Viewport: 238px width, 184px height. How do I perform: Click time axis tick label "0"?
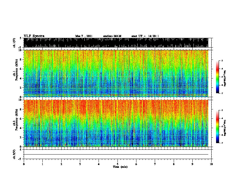click(24, 164)
